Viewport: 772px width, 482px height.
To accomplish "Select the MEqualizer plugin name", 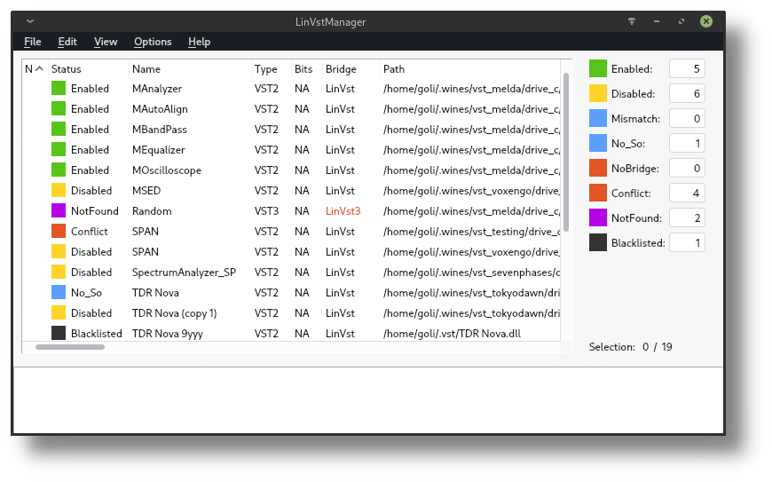I will tap(159, 150).
